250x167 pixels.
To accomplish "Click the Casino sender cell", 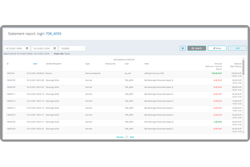I will (49, 73).
